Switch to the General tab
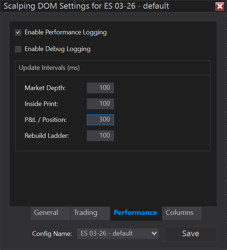The image size is (227, 250). pos(46,213)
